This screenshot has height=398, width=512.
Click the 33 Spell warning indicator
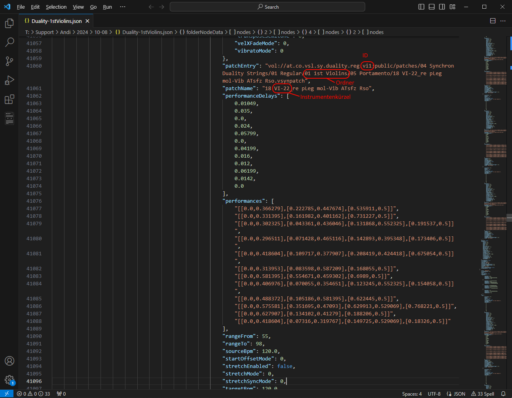pyautogui.click(x=483, y=394)
